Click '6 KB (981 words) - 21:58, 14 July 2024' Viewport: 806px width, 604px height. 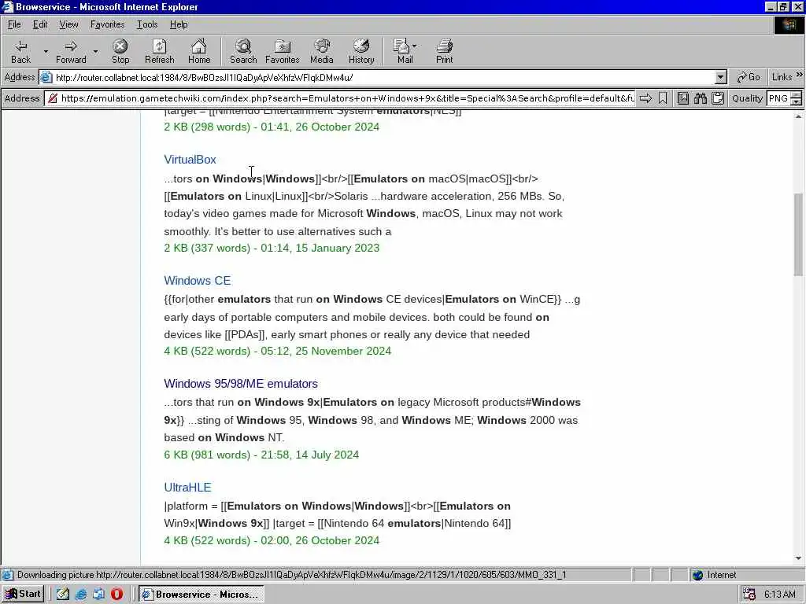click(261, 455)
